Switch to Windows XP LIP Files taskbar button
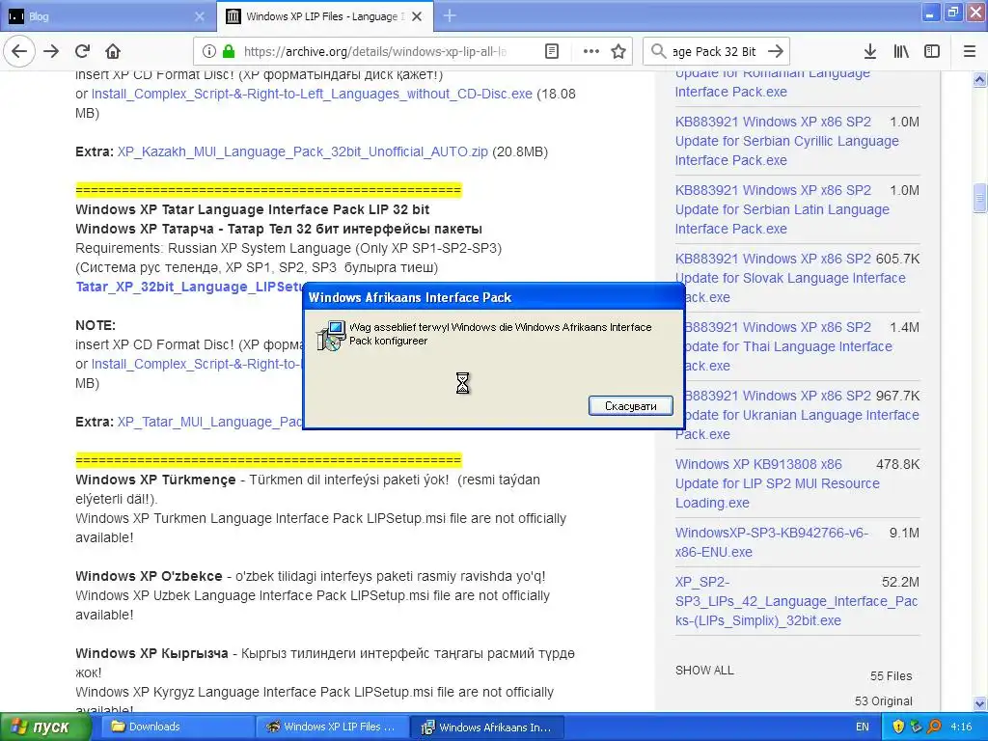The width and height of the screenshot is (988, 741). (x=333, y=727)
